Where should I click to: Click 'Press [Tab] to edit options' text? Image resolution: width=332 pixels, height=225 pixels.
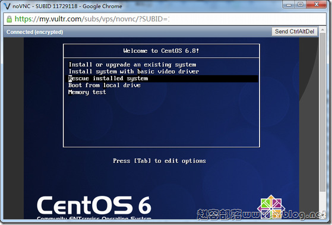[159, 161]
